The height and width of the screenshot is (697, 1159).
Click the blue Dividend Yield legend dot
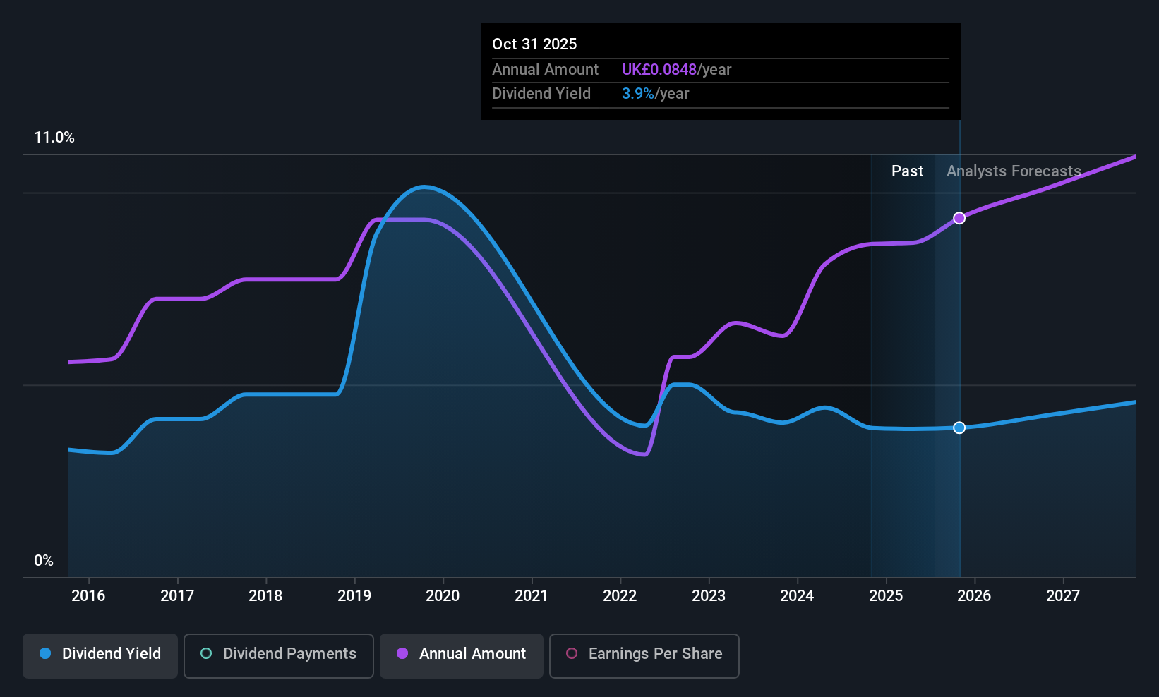pyautogui.click(x=45, y=653)
